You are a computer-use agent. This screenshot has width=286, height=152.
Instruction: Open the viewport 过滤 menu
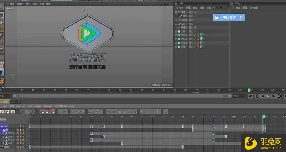[41, 4]
